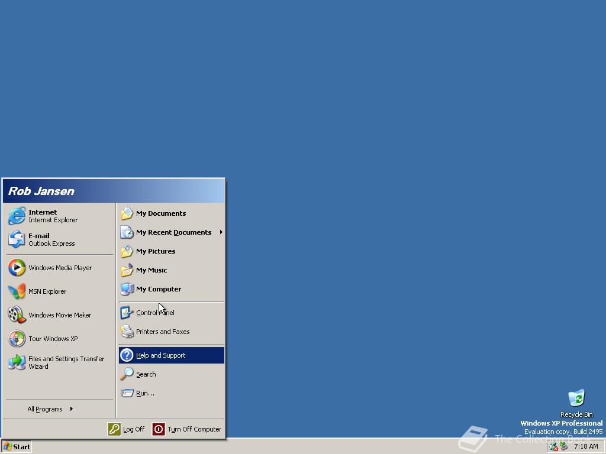Viewport: 606px width, 454px height.
Task: Click the Windows Media Player label
Action: [60, 268]
